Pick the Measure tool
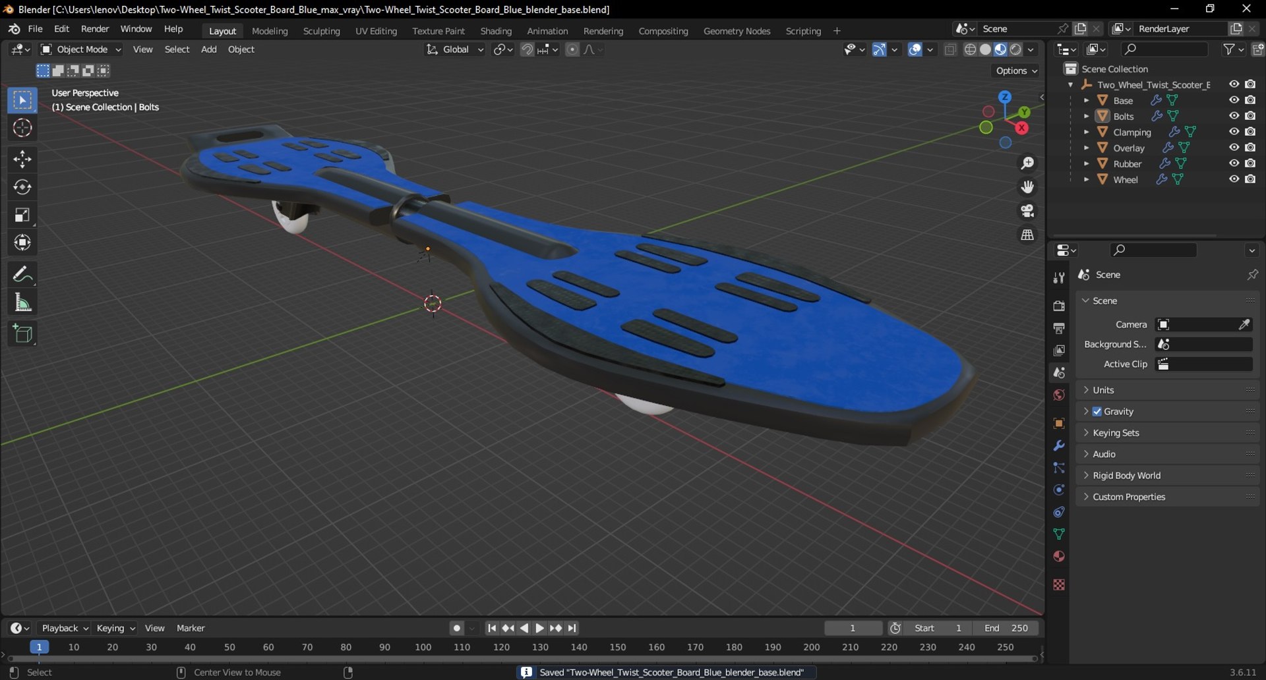Image resolution: width=1266 pixels, height=680 pixels. click(x=22, y=302)
